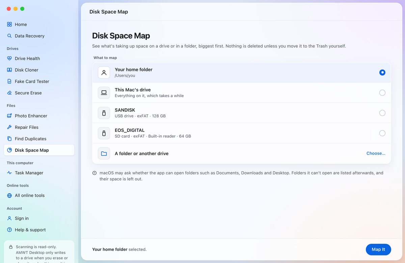Screen dimensions: 405x263
Task: Click the Secure Erase eraser icon
Action: [x=9, y=93]
